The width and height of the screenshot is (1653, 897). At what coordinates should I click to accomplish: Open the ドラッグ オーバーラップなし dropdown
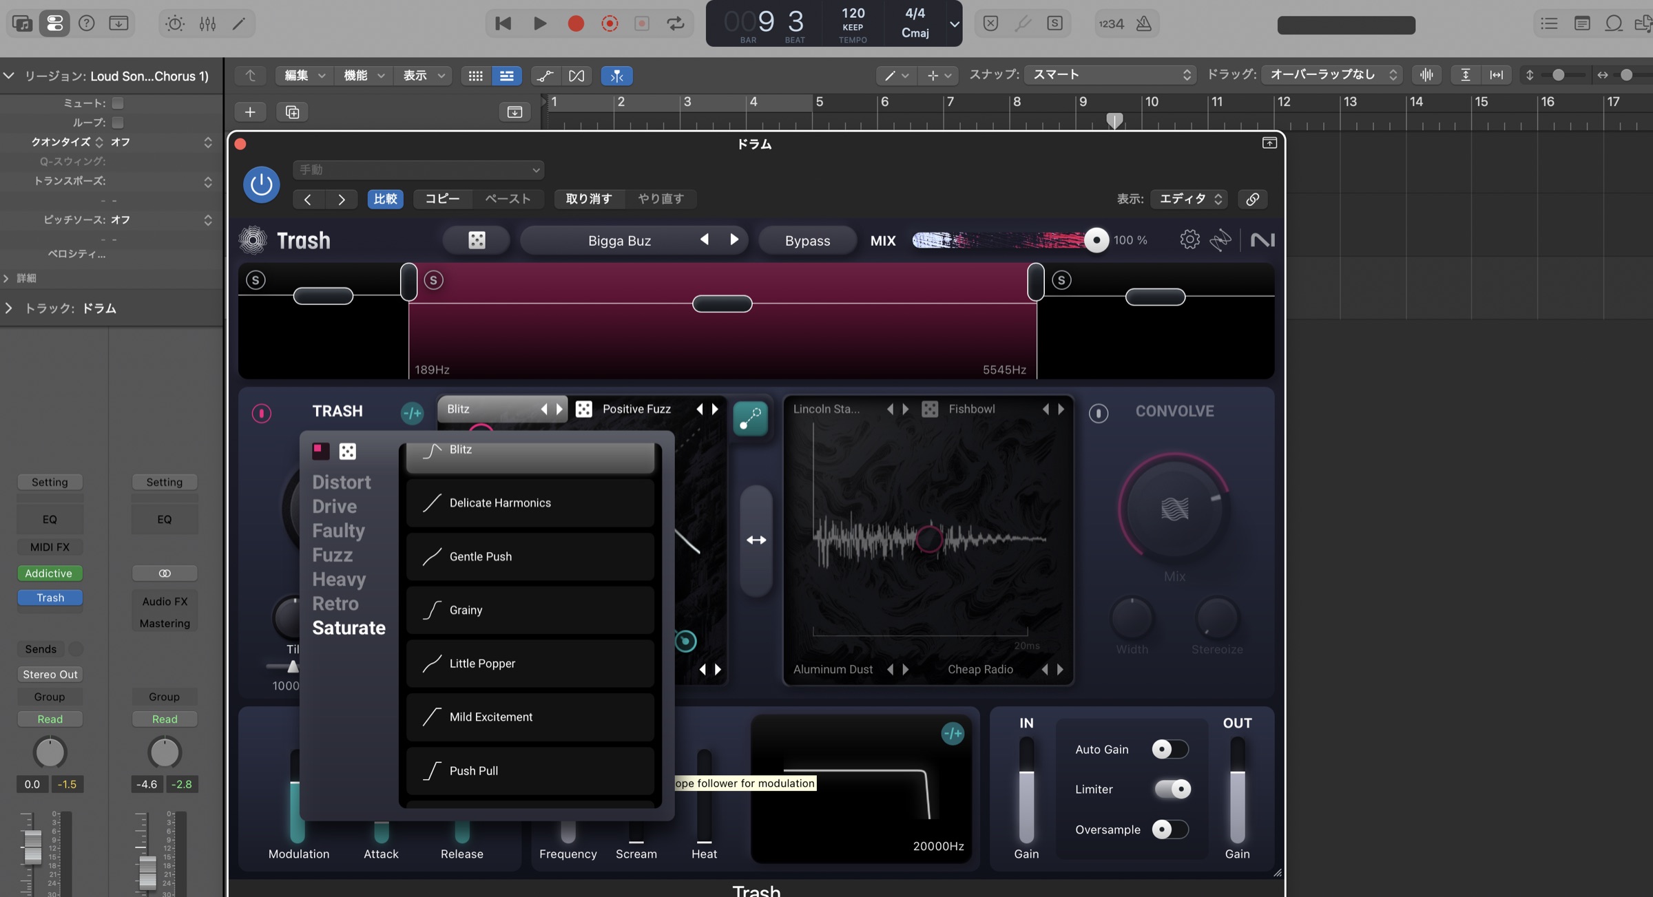[x=1332, y=75]
